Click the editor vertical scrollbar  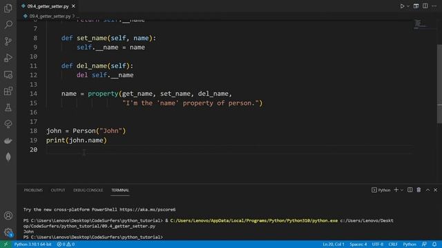click(439, 84)
